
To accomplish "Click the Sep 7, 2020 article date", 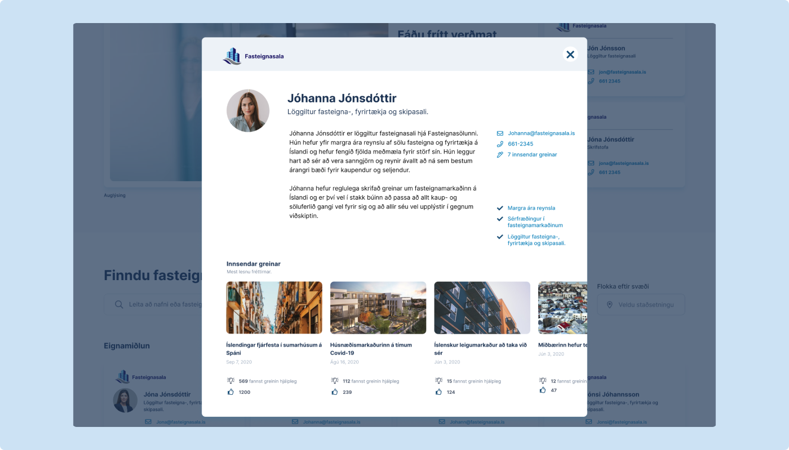I will point(239,362).
